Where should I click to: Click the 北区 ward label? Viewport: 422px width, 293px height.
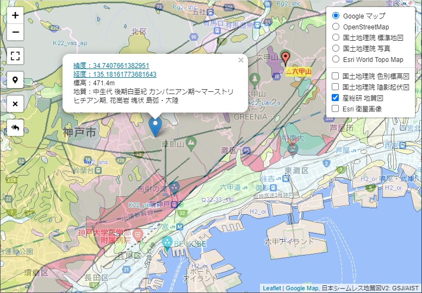point(139,32)
